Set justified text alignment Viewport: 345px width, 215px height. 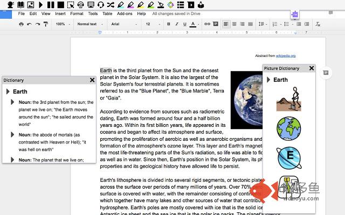250,24
